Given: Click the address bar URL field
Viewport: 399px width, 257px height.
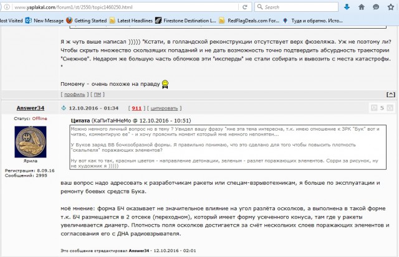Looking at the screenshot, I should tap(126, 7).
